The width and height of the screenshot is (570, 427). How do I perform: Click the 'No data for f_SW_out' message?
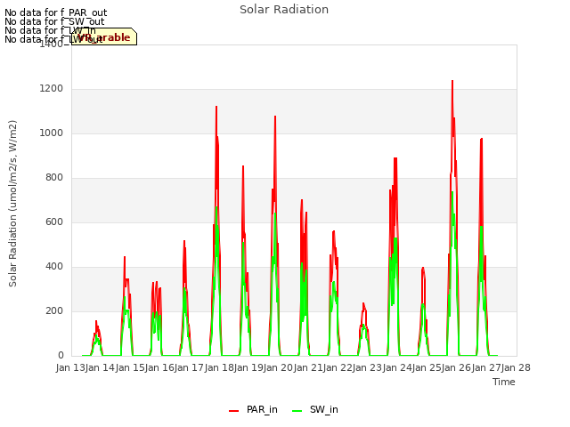(x=54, y=21)
